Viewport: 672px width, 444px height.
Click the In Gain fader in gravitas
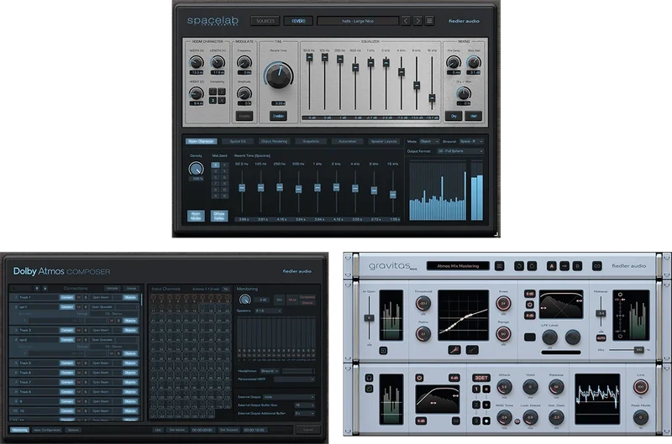369,318
